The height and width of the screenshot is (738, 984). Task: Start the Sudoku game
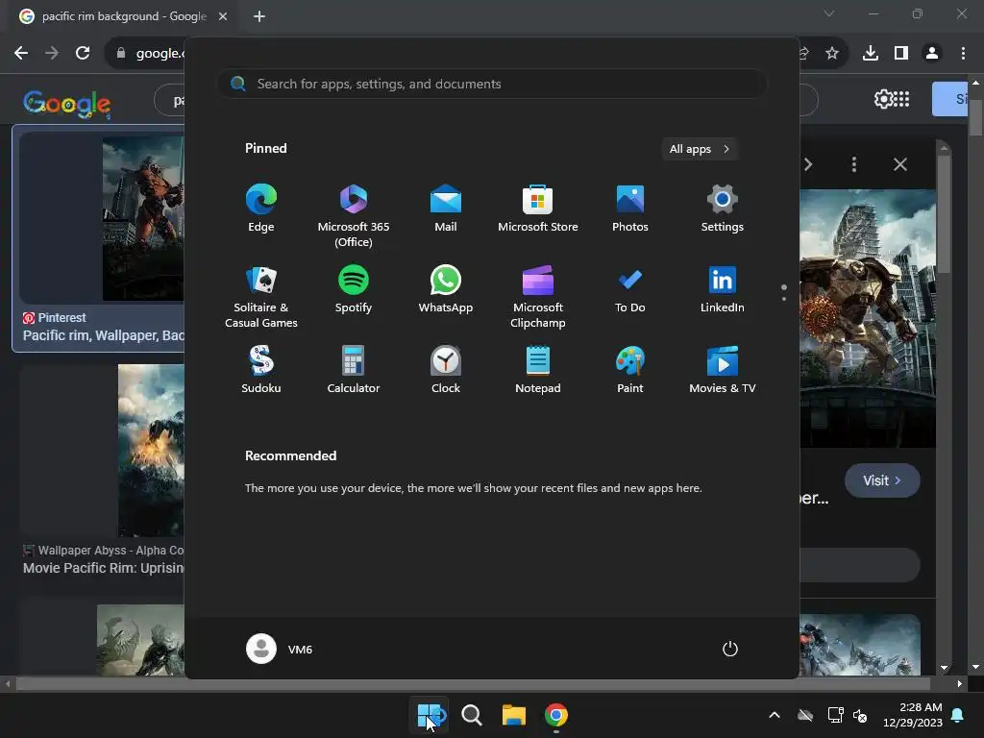coord(261,370)
